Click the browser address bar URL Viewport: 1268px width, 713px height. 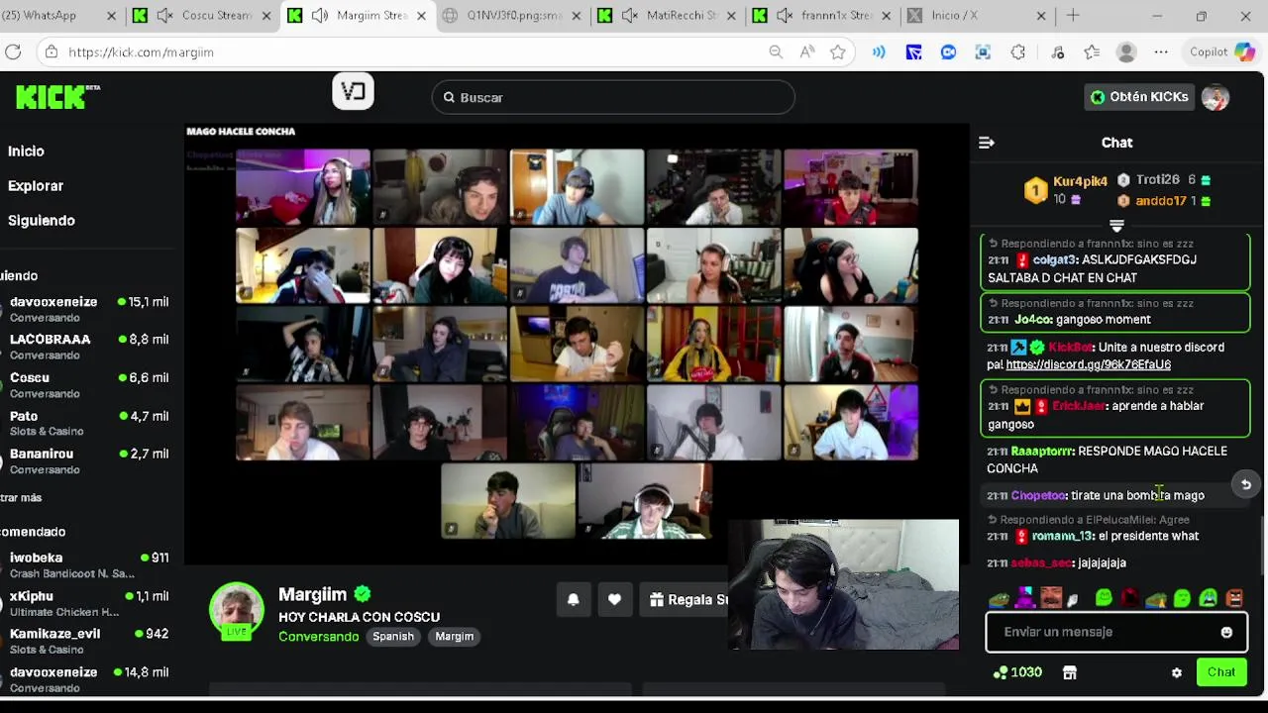point(142,52)
